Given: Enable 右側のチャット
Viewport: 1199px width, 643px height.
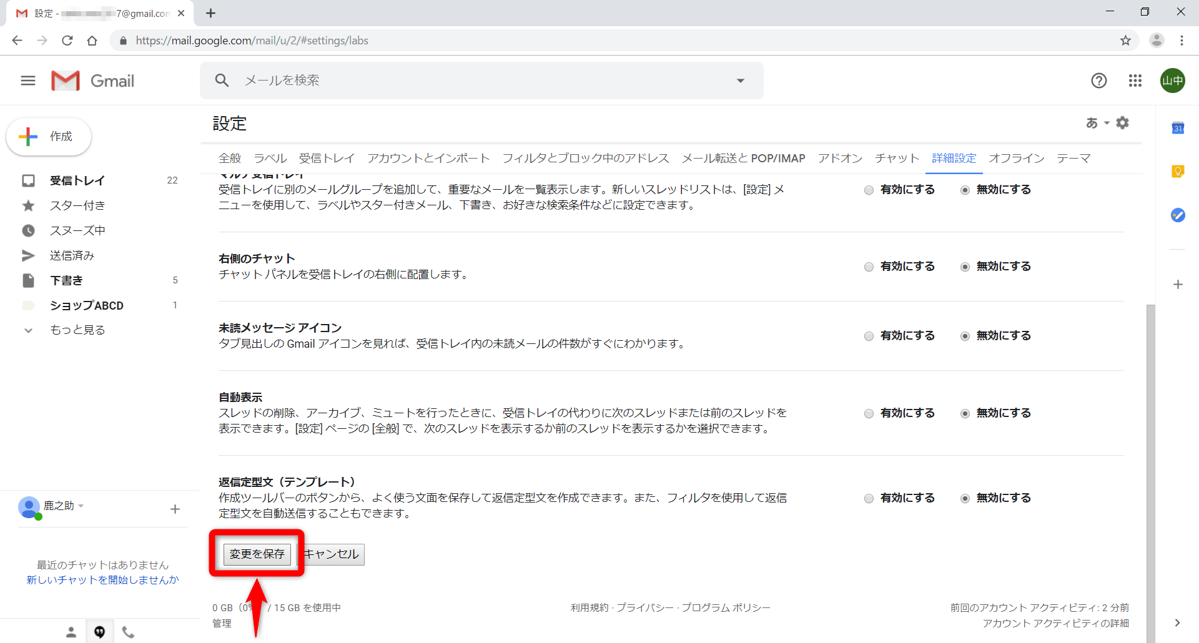Looking at the screenshot, I should pos(869,267).
